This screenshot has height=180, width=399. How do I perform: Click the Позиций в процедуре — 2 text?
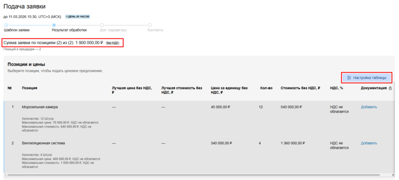point(22,49)
